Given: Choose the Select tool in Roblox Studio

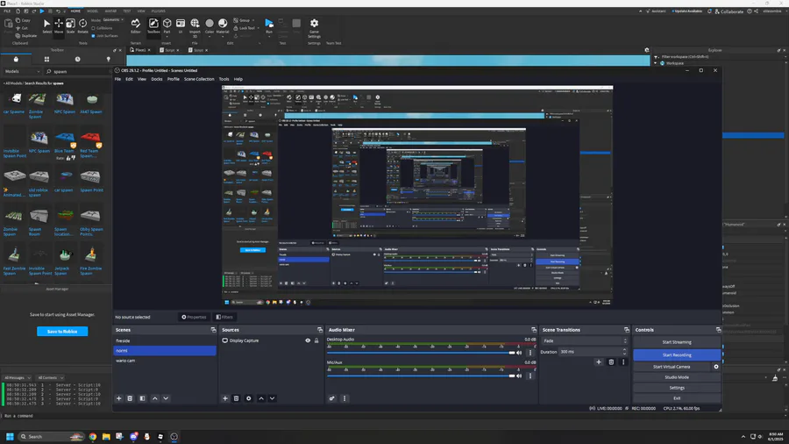Looking at the screenshot, I should (46, 25).
